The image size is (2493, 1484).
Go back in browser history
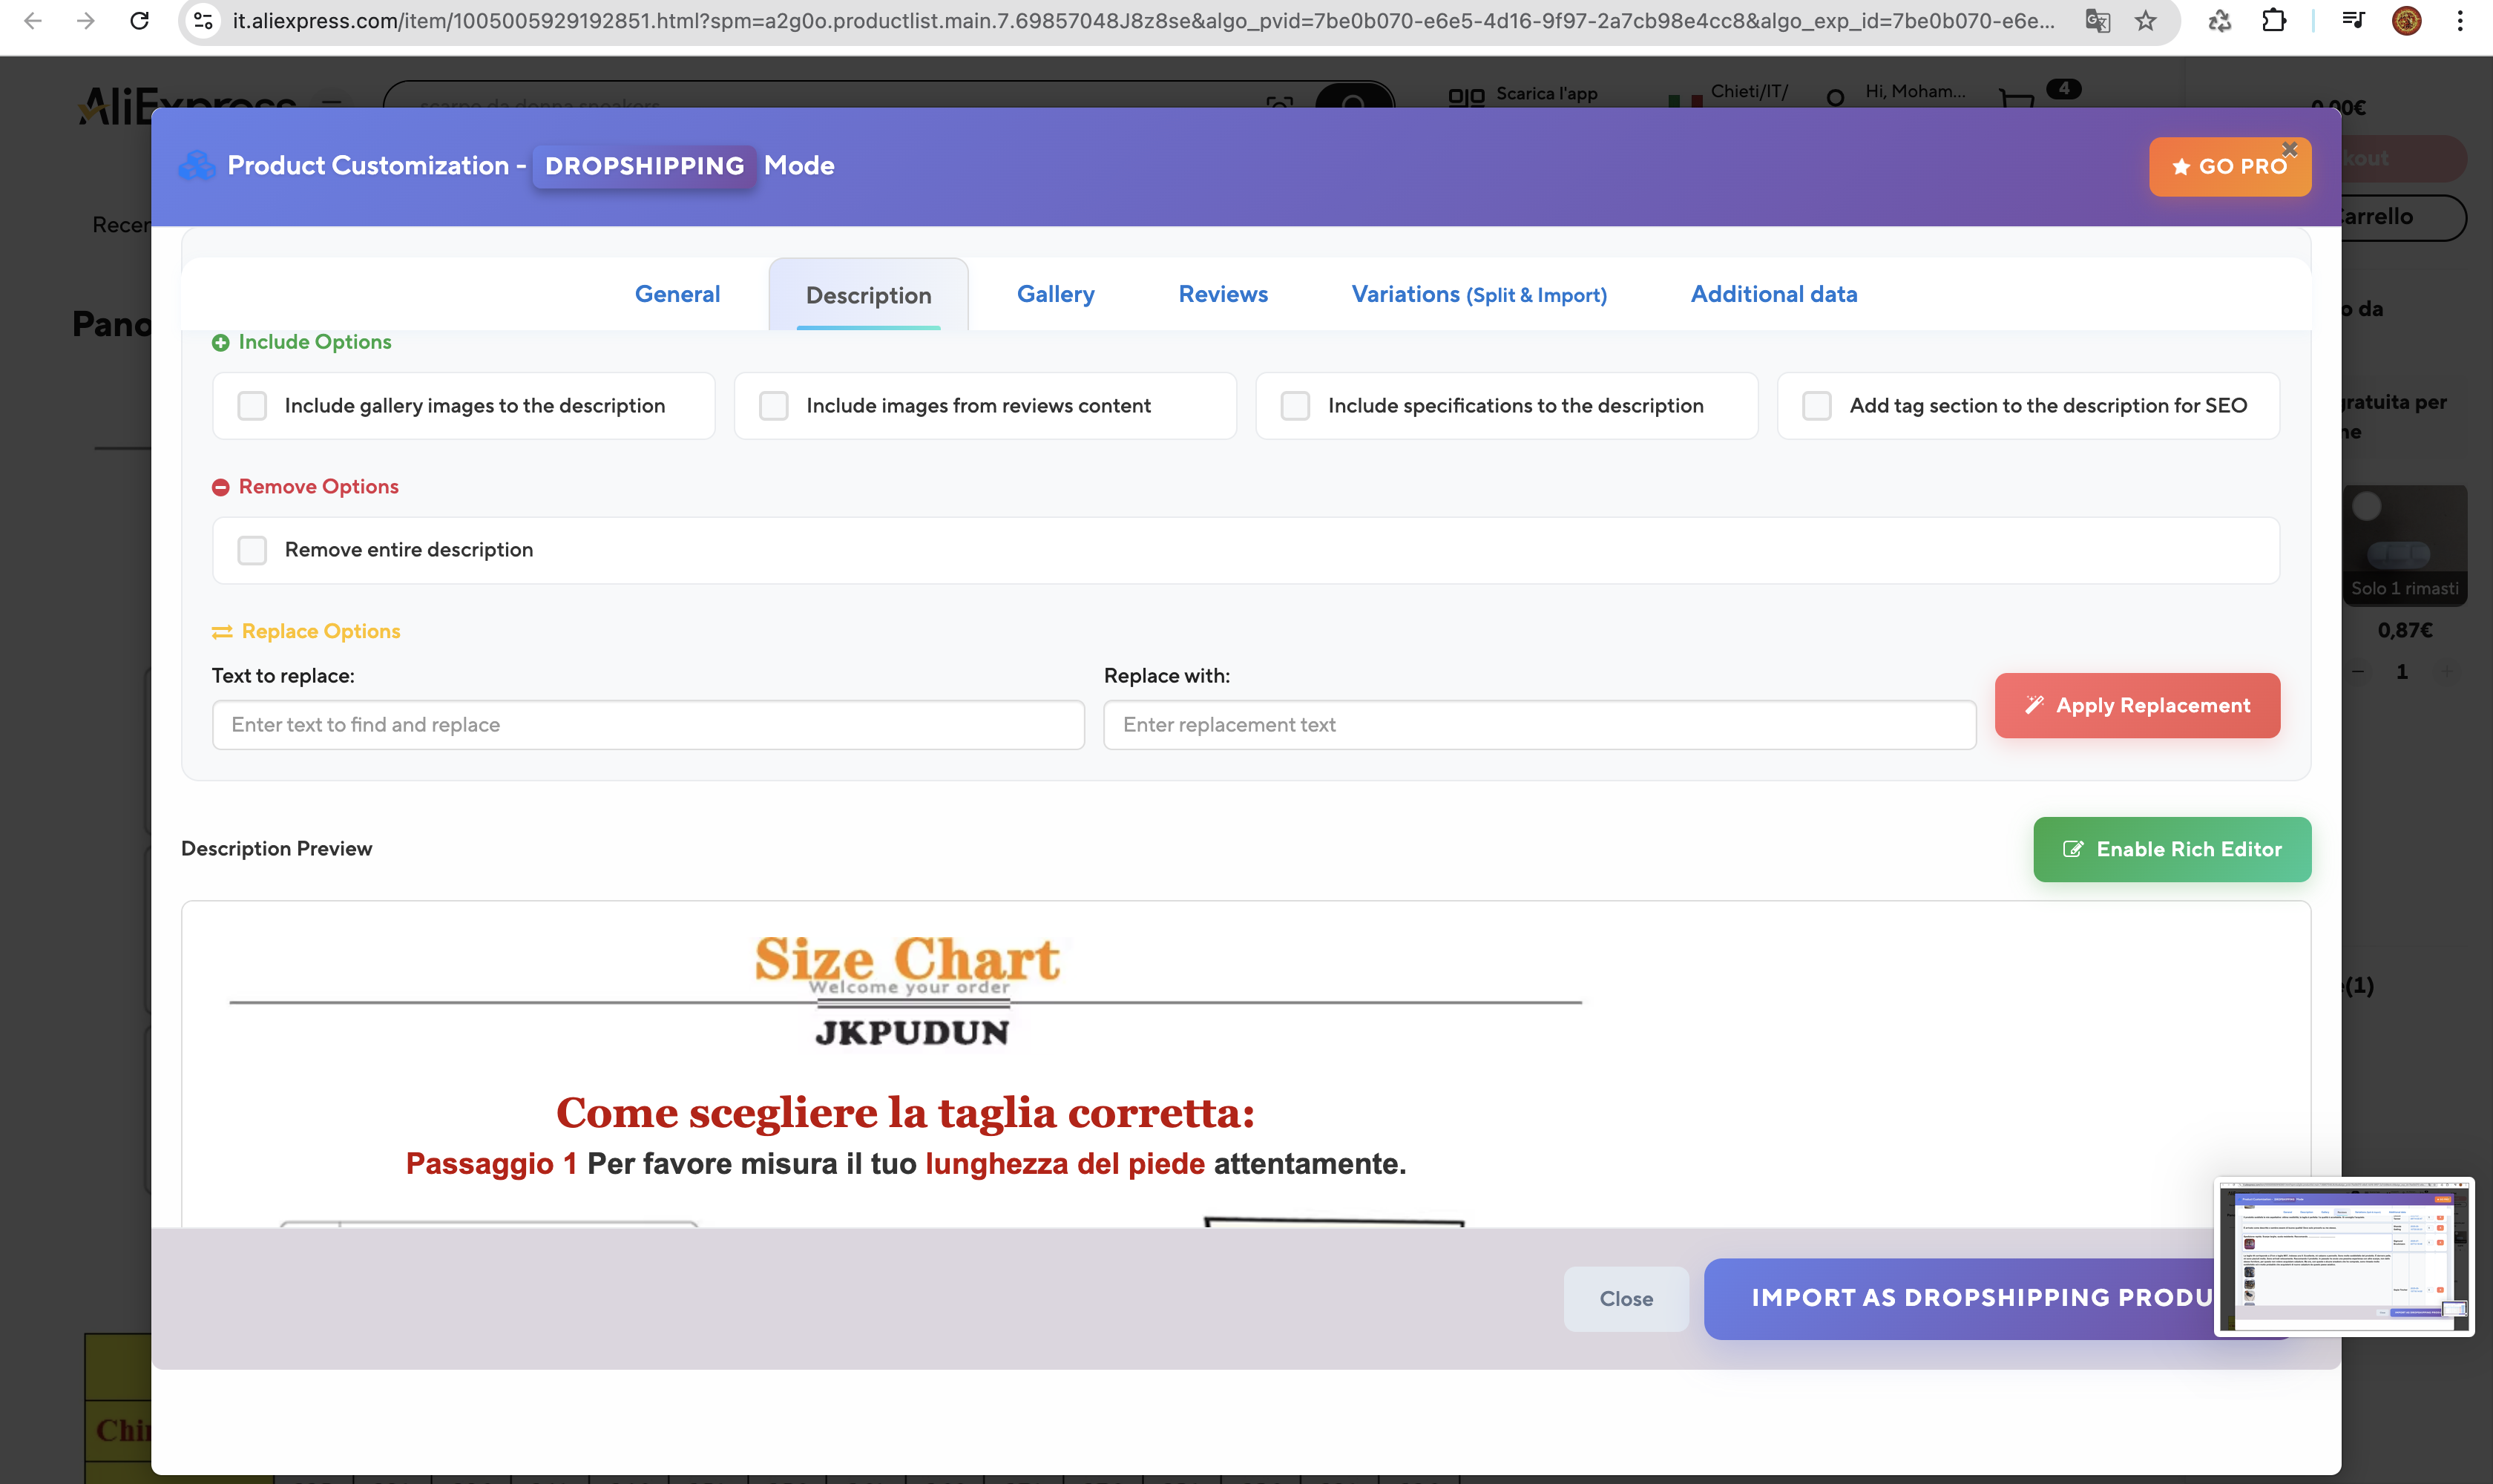coord(33,20)
